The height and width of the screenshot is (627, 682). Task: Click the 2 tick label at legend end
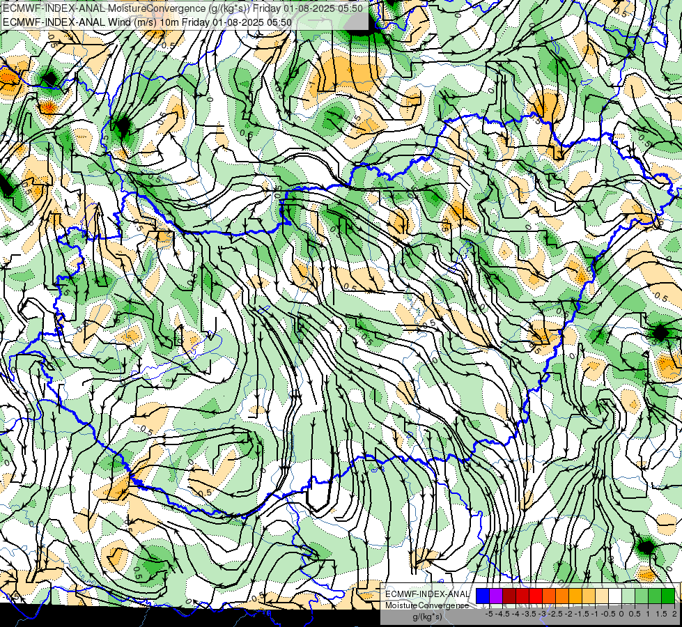tap(674, 614)
